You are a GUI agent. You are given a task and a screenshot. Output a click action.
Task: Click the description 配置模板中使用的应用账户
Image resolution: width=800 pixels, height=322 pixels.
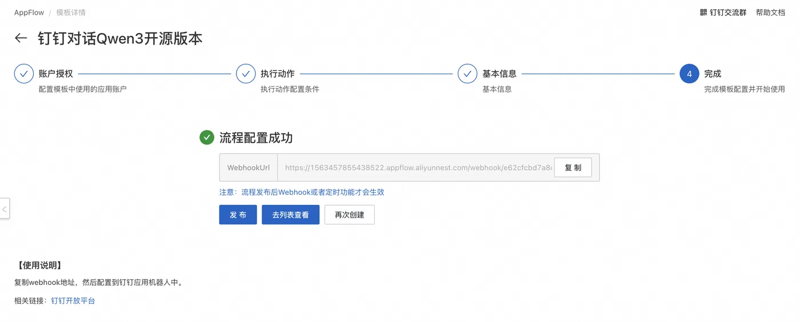[83, 89]
